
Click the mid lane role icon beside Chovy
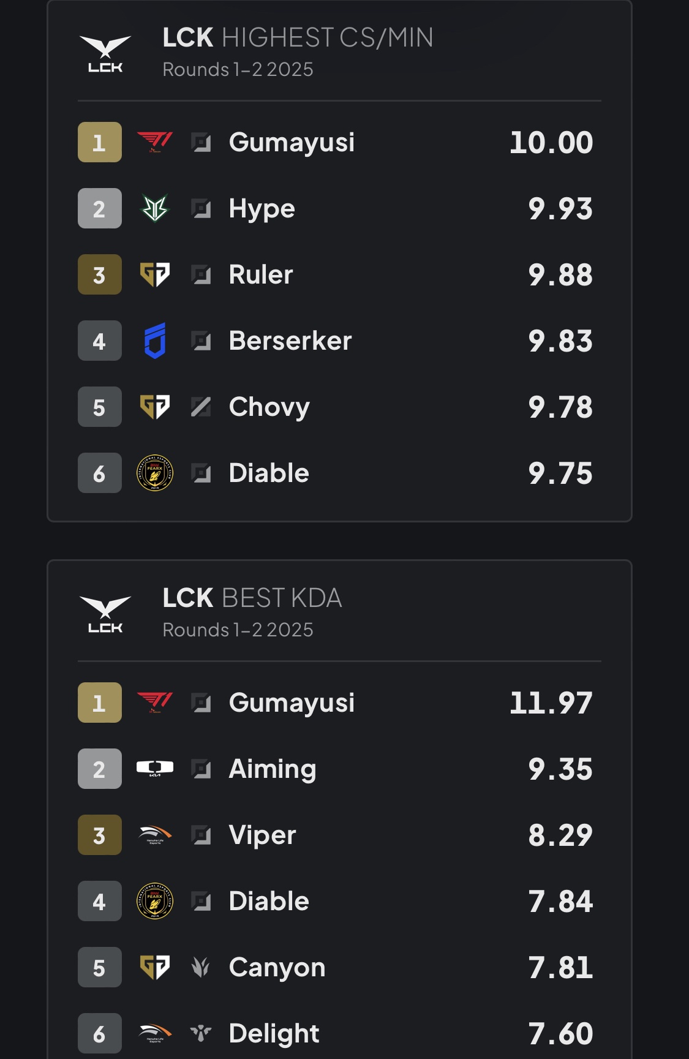coord(201,407)
